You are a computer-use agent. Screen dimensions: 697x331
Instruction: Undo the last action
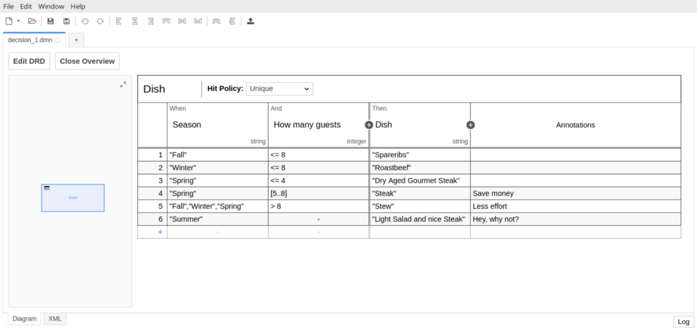85,21
